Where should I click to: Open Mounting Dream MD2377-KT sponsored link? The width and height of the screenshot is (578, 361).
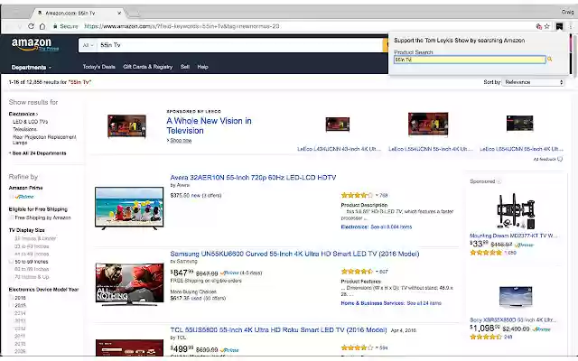514,236
